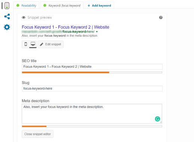Click the Add keyword tab
194x142 pixels.
(x=99, y=6)
